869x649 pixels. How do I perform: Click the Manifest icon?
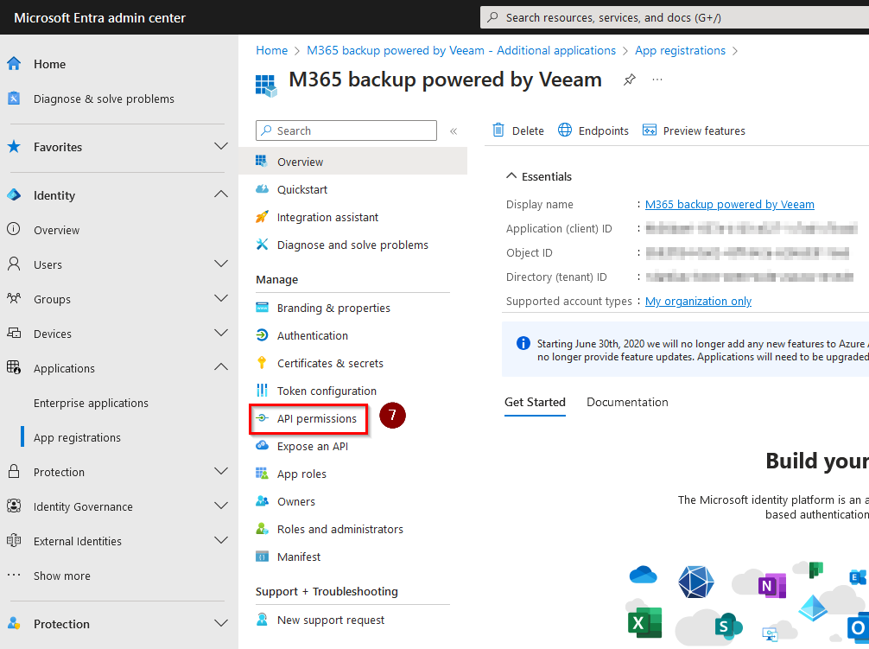[x=262, y=557]
